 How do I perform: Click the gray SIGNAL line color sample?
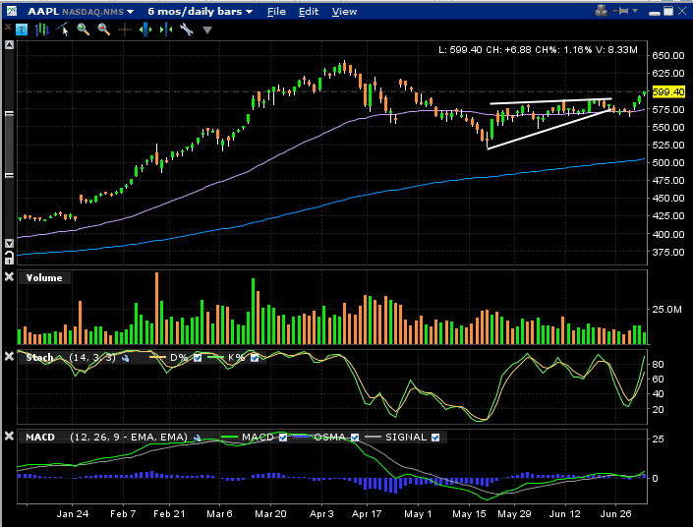(x=373, y=437)
